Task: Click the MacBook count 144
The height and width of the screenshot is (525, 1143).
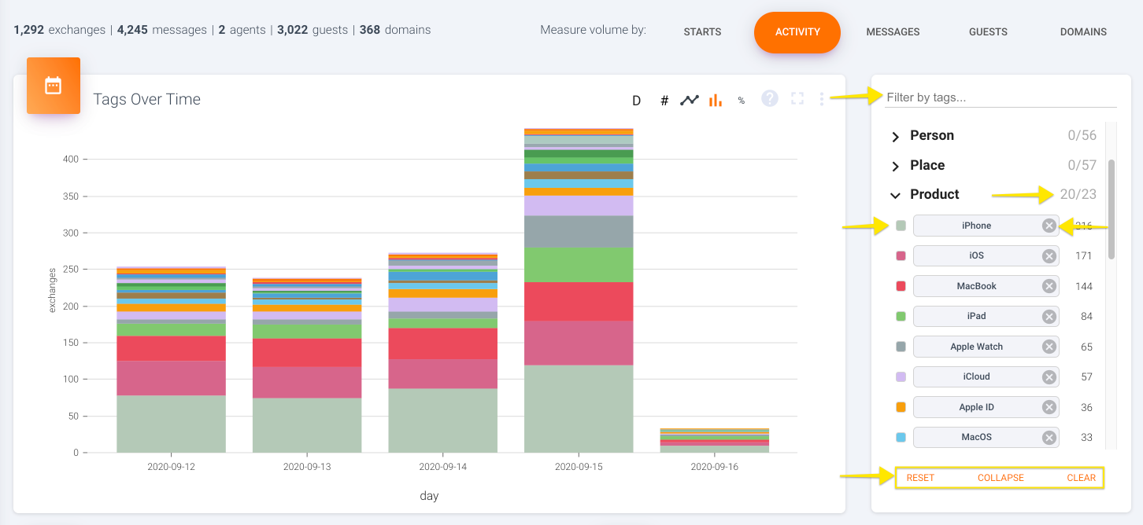Action: [x=1084, y=286]
